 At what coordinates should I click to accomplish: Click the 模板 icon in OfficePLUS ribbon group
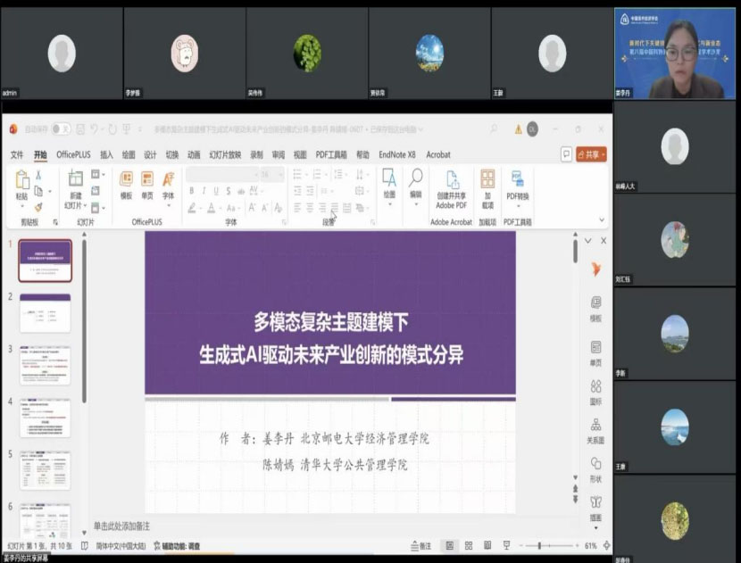click(x=126, y=185)
